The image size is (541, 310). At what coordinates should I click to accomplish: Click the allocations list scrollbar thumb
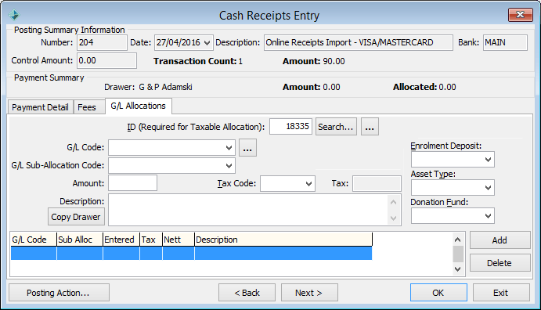click(458, 254)
